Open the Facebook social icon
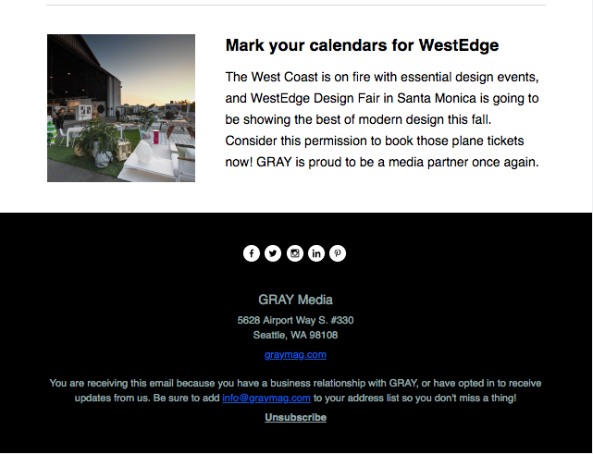The height and width of the screenshot is (454, 593). point(252,253)
